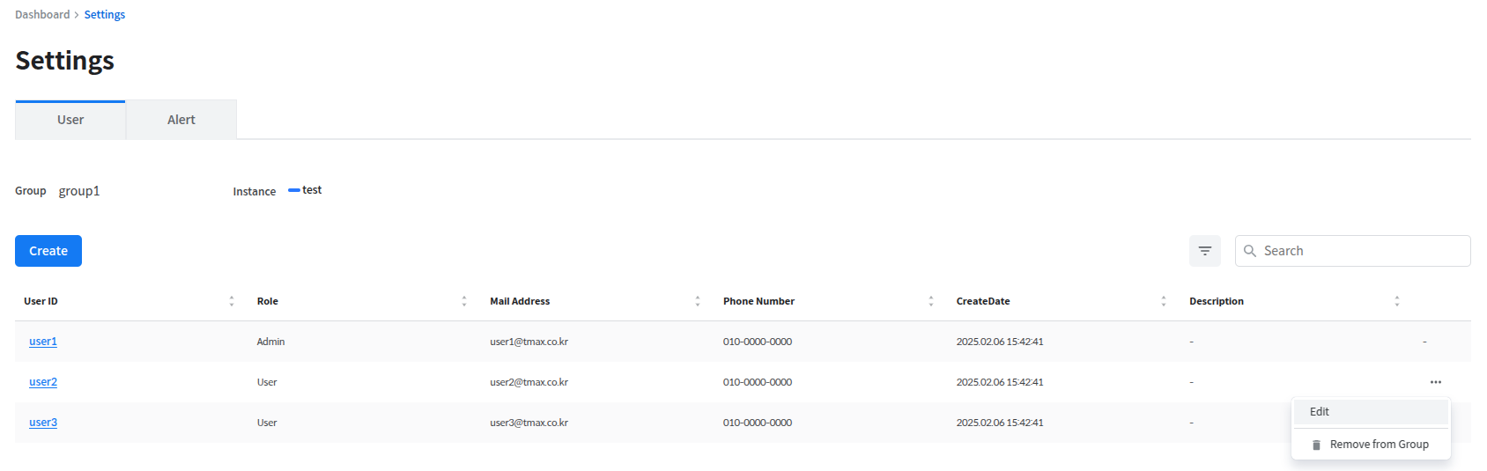The width and height of the screenshot is (1487, 471).
Task: Switch to the Alert tab
Action: pyautogui.click(x=181, y=120)
